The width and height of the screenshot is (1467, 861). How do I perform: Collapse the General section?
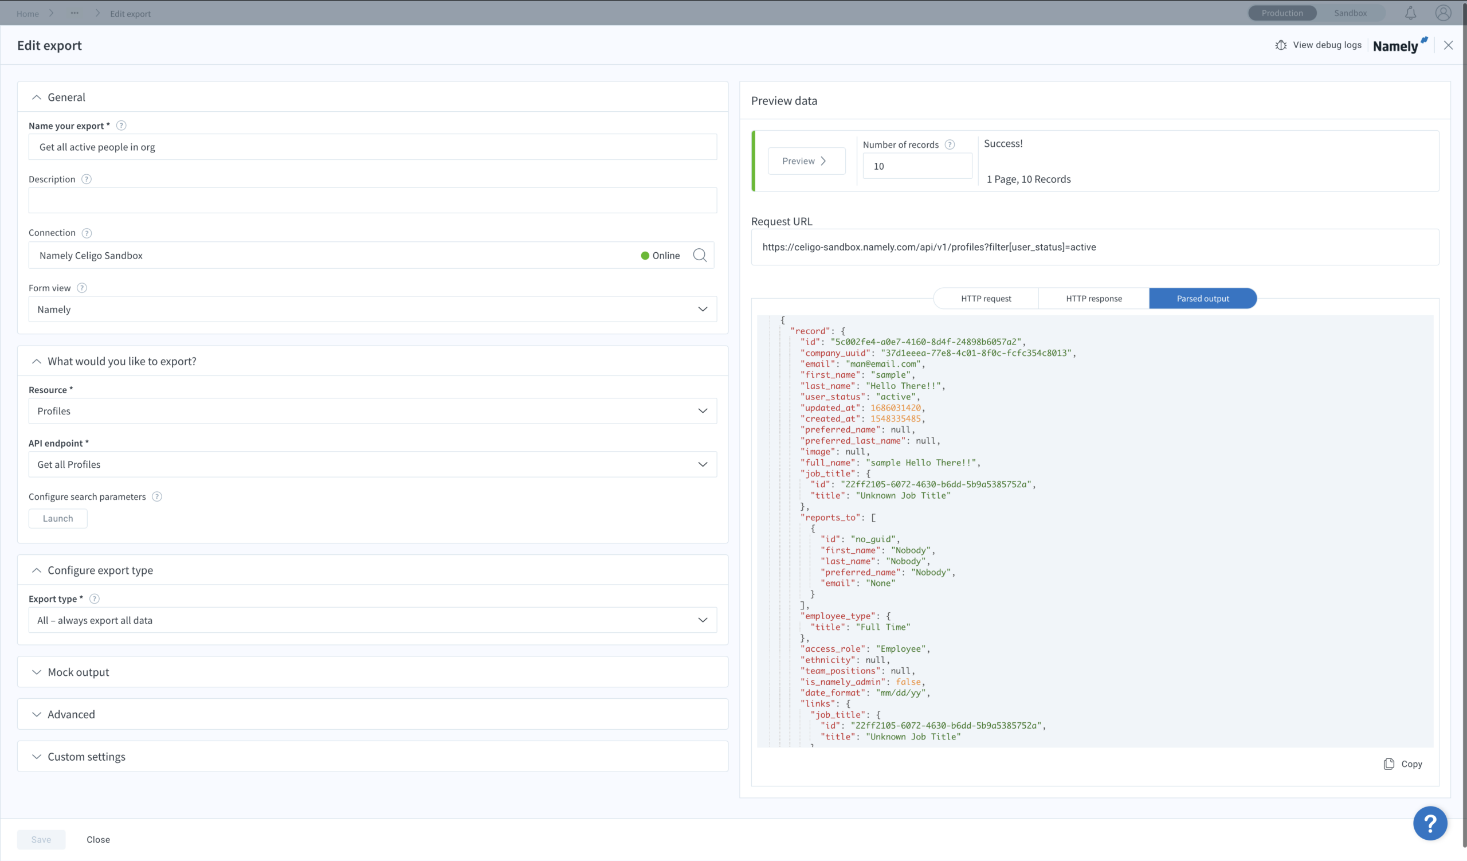(37, 97)
